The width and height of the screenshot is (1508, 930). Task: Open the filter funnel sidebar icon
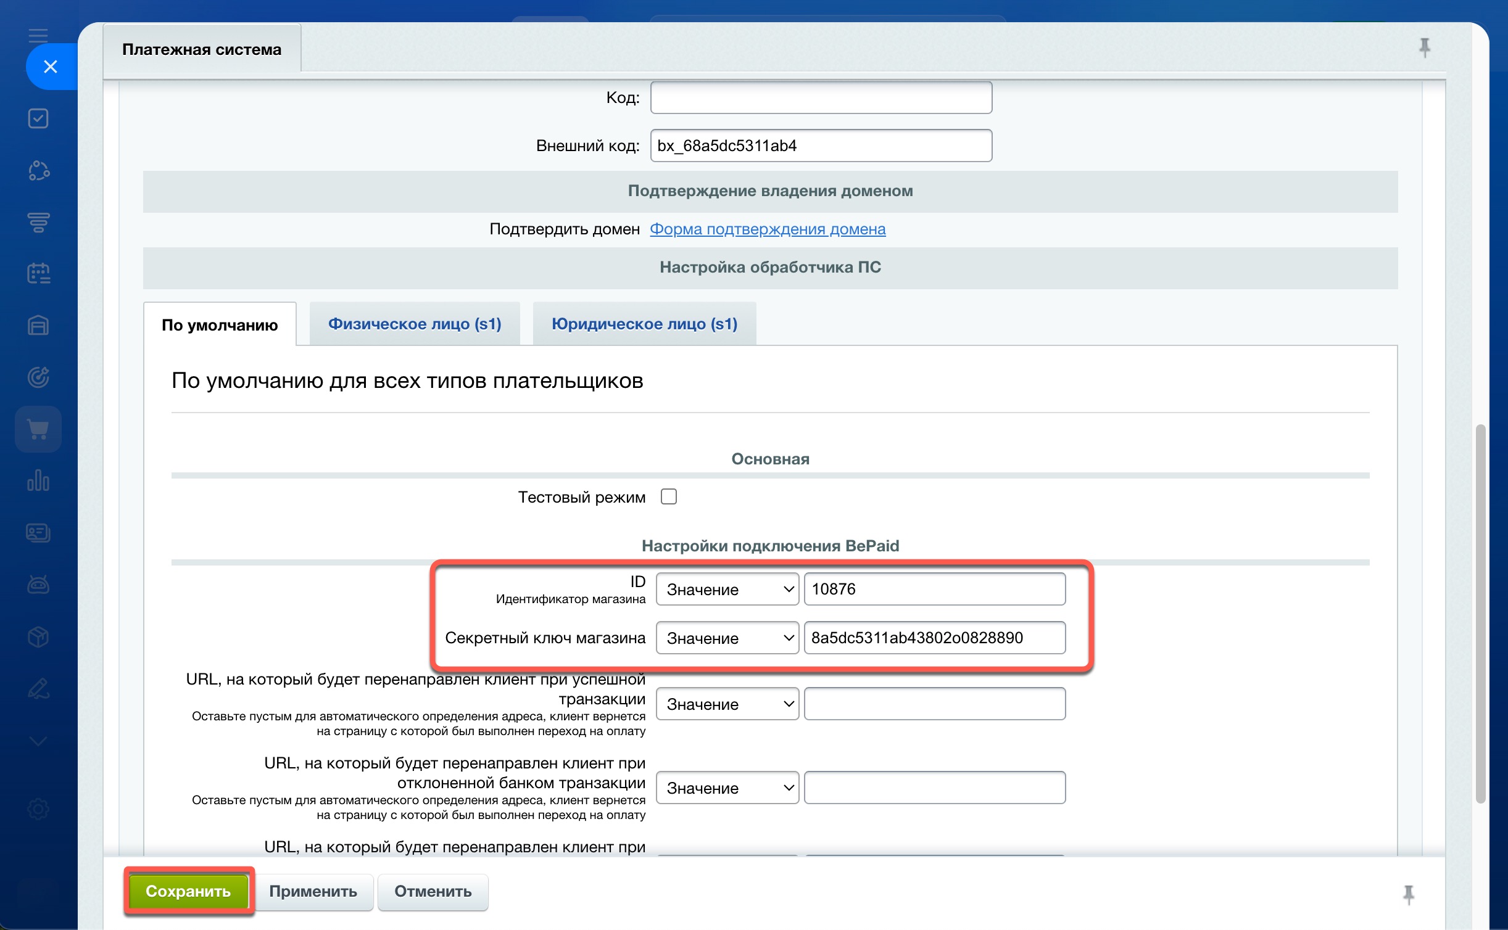pyautogui.click(x=38, y=222)
